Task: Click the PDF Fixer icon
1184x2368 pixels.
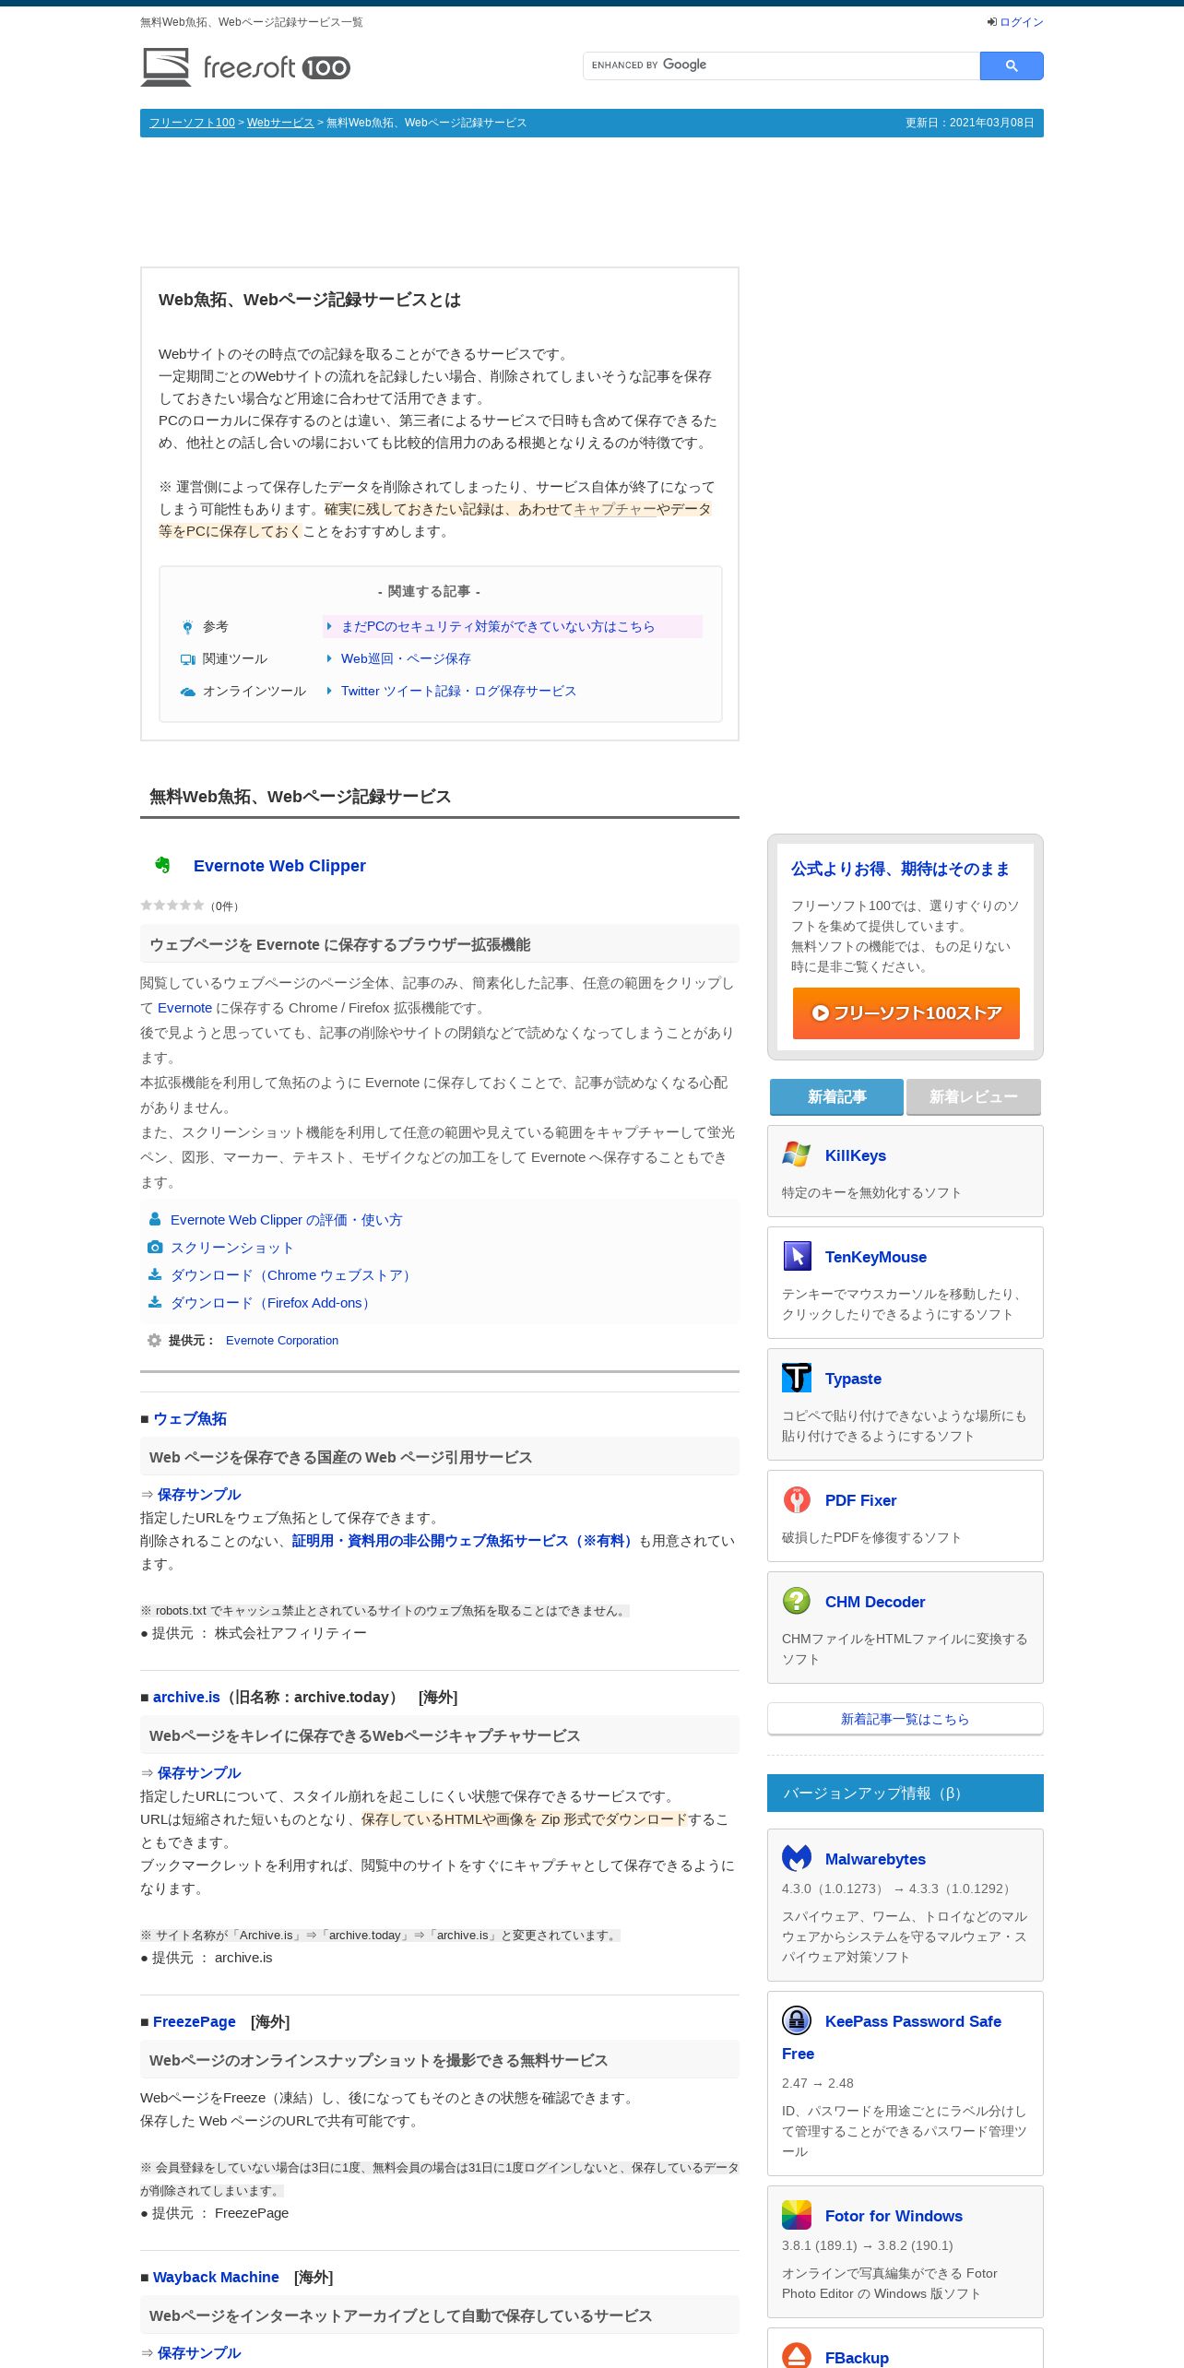Action: click(x=797, y=1499)
